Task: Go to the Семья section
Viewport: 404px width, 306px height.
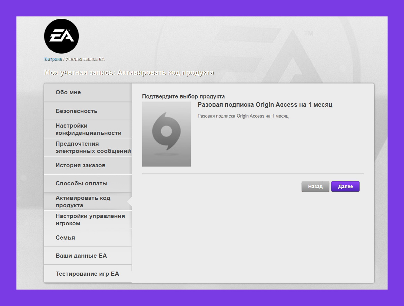Action: click(88, 237)
